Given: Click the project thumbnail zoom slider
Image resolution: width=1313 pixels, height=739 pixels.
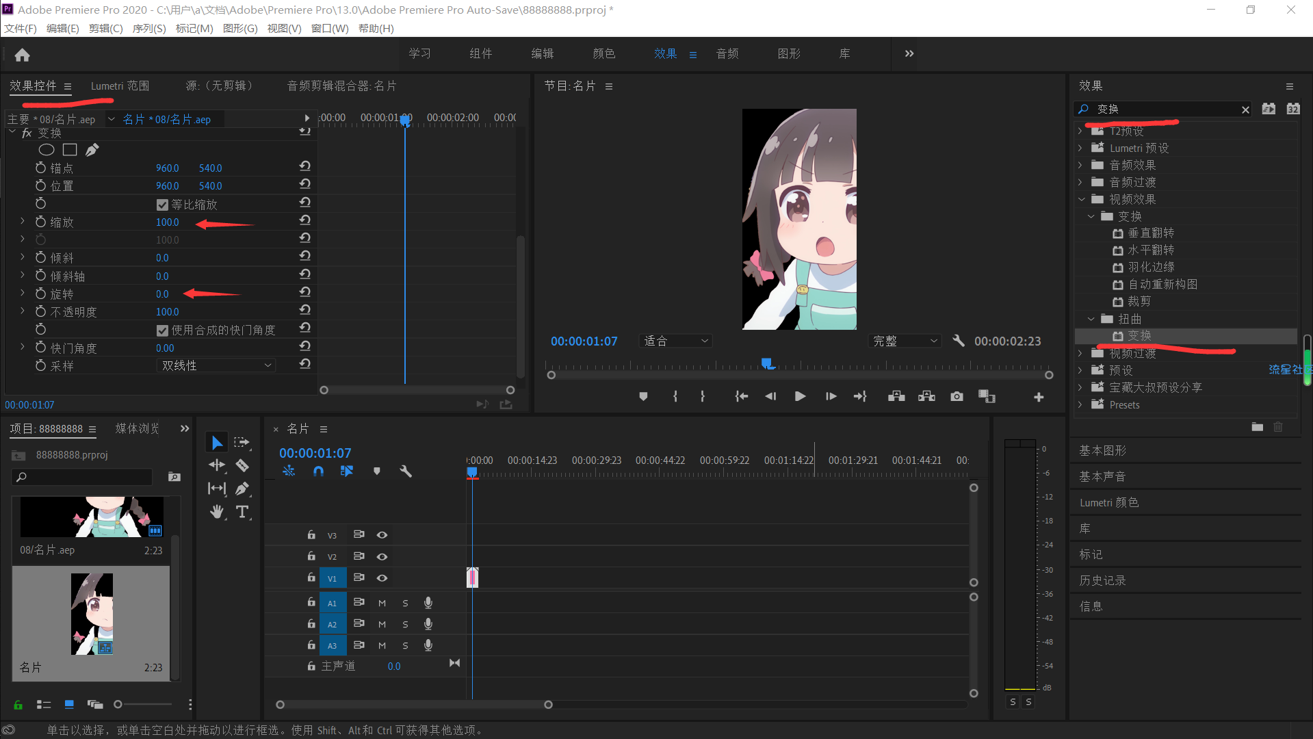Looking at the screenshot, I should tap(118, 704).
